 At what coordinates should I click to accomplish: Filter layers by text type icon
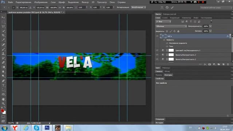[x=191, y=22]
